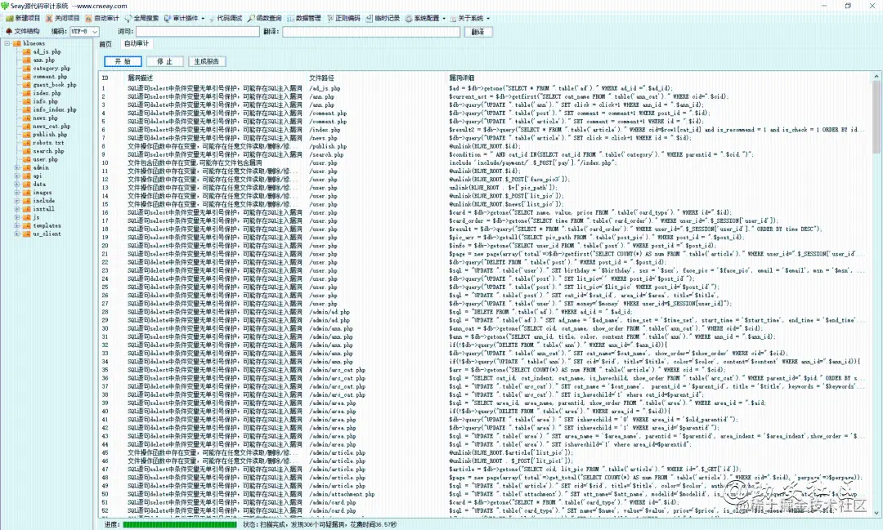Select index.php file icon in tree
The width and height of the screenshot is (883, 530).
(26, 93)
